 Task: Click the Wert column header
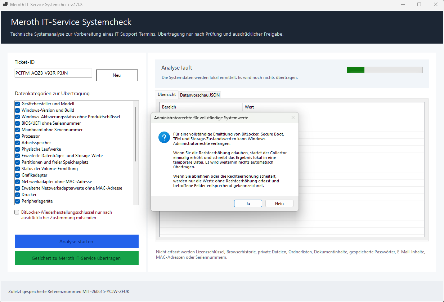click(x=333, y=107)
